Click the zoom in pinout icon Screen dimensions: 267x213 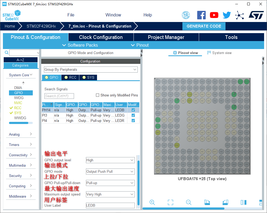tap(152, 202)
